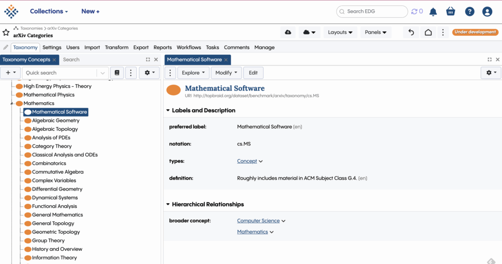The width and height of the screenshot is (502, 264).
Task: Click the undo arrow icon
Action: point(411,32)
